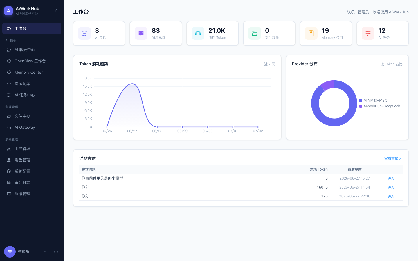This screenshot has width=418, height=261.
Task: Click the 按 Token 占比 label
Action: [x=392, y=64]
